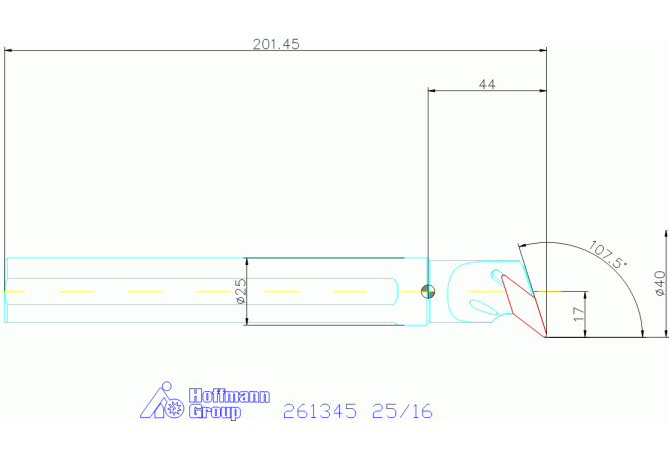Screen dimensions: 669x459
Task: Click the top arrowhead of ø40 dimension
Action: click(666, 235)
